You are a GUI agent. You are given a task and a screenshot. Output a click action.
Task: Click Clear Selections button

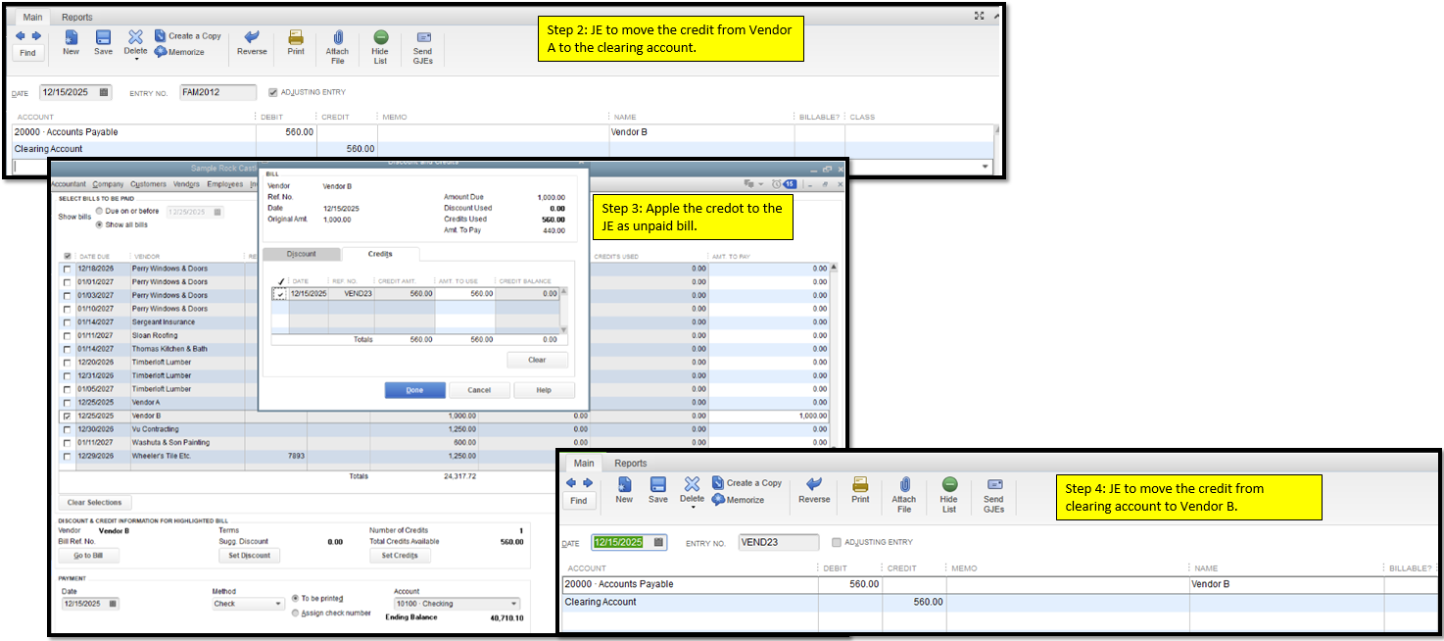pyautogui.click(x=95, y=503)
